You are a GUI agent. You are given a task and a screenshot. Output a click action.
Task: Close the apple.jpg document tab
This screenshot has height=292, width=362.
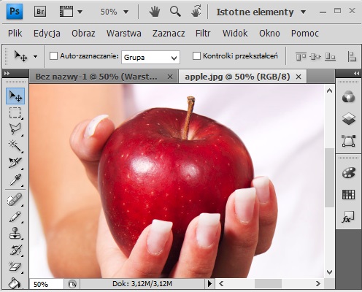click(299, 77)
